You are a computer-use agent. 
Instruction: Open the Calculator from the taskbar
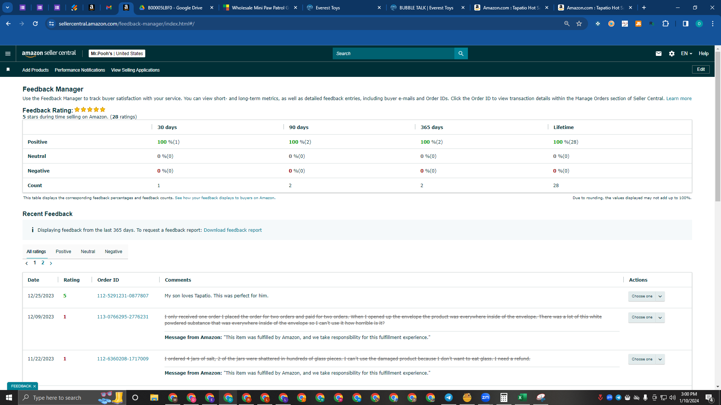(504, 397)
